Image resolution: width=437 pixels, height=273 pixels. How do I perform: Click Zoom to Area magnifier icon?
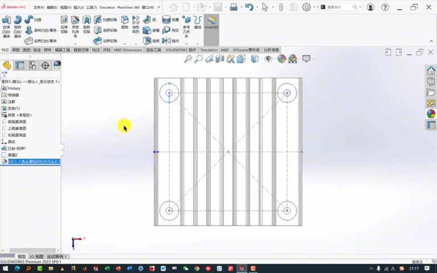pos(199,59)
